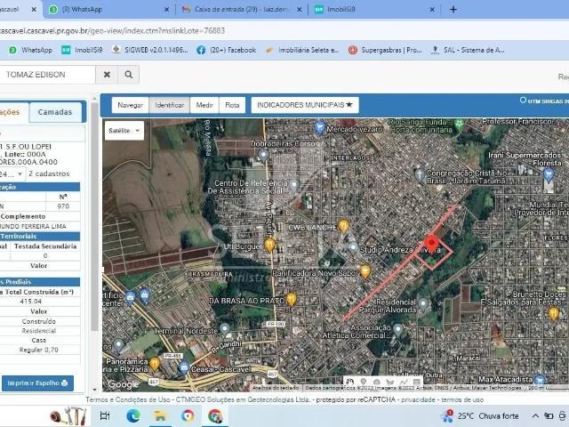Open the termos de uso reCAPTCHA link

[x=462, y=399]
